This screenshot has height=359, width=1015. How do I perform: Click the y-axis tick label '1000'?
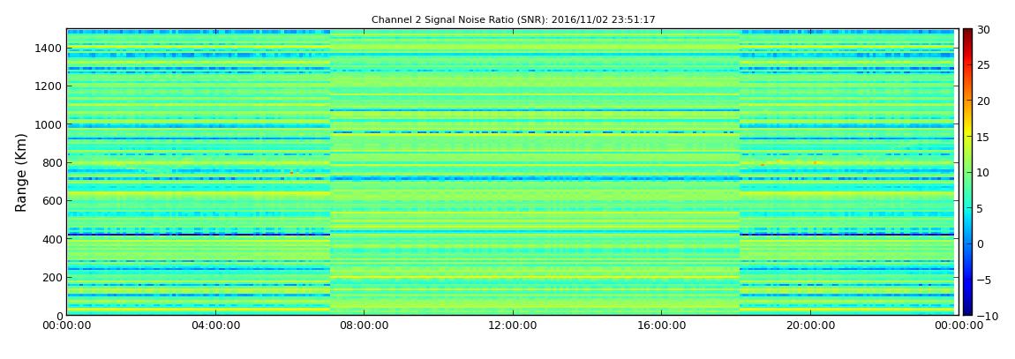(x=49, y=124)
